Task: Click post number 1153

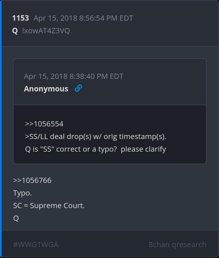Action: (x=20, y=18)
